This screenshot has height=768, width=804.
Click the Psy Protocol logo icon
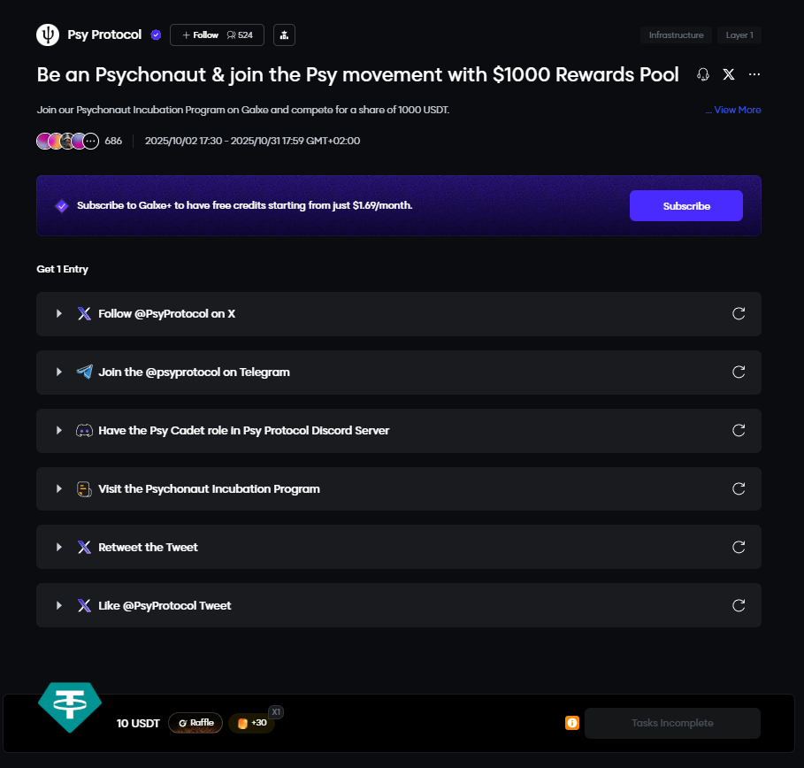pos(48,35)
